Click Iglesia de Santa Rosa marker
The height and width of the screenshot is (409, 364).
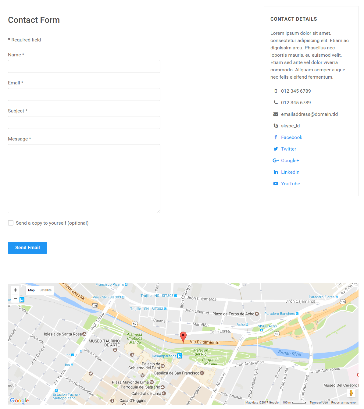pyautogui.click(x=84, y=334)
